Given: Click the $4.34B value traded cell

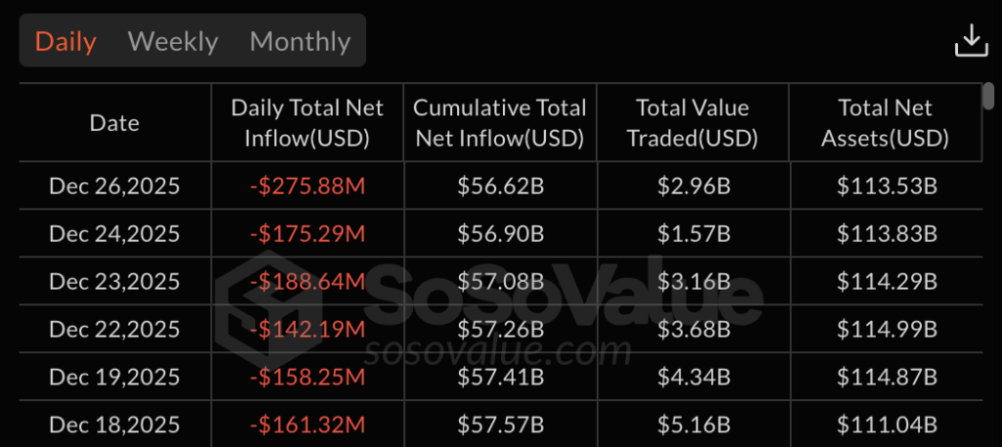Looking at the screenshot, I should click(x=693, y=378).
